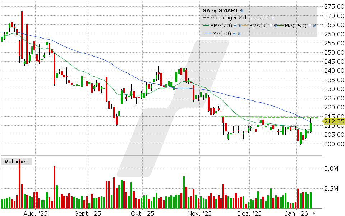Image resolution: width=345 pixels, height=216 pixels.
Task: Open the EMA(20) indicator settings icon
Action: [240, 25]
